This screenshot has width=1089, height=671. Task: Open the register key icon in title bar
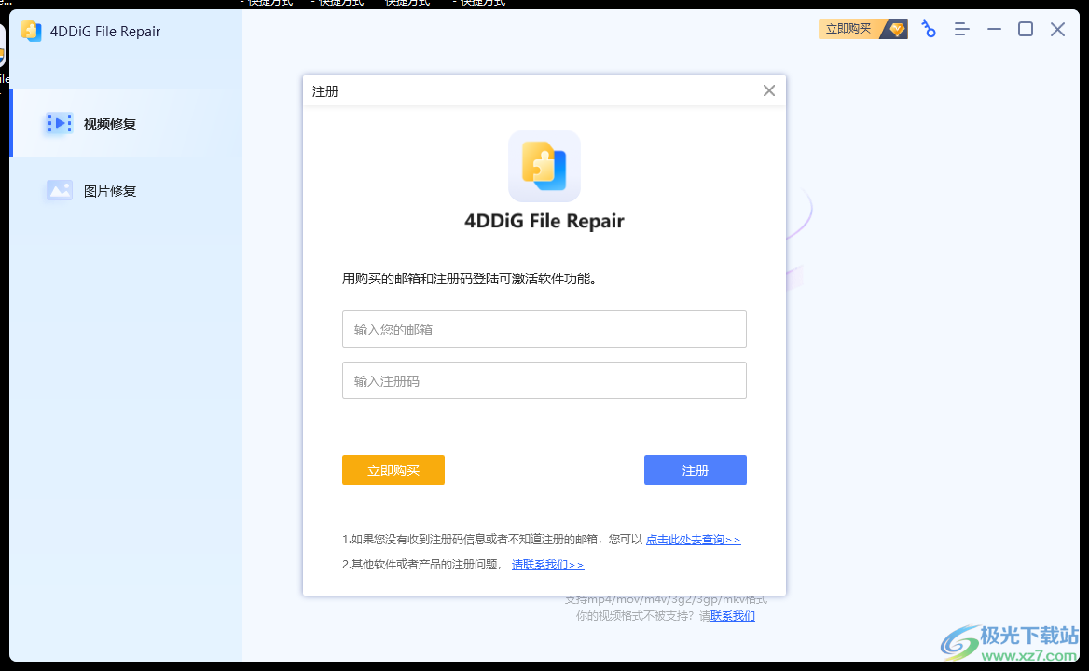point(929,29)
